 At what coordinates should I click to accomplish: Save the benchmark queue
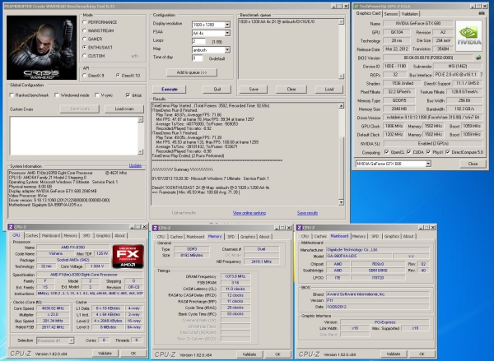(254, 90)
